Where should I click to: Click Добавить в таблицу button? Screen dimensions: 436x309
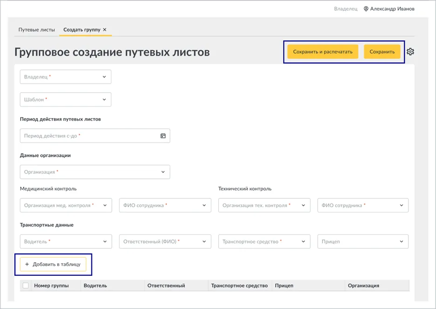tap(53, 265)
